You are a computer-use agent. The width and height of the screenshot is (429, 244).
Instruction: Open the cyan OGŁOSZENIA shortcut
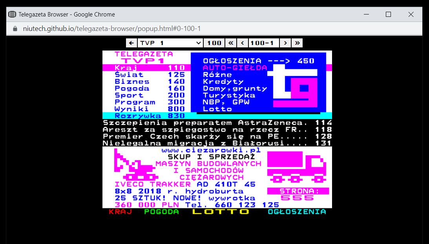[x=297, y=212]
